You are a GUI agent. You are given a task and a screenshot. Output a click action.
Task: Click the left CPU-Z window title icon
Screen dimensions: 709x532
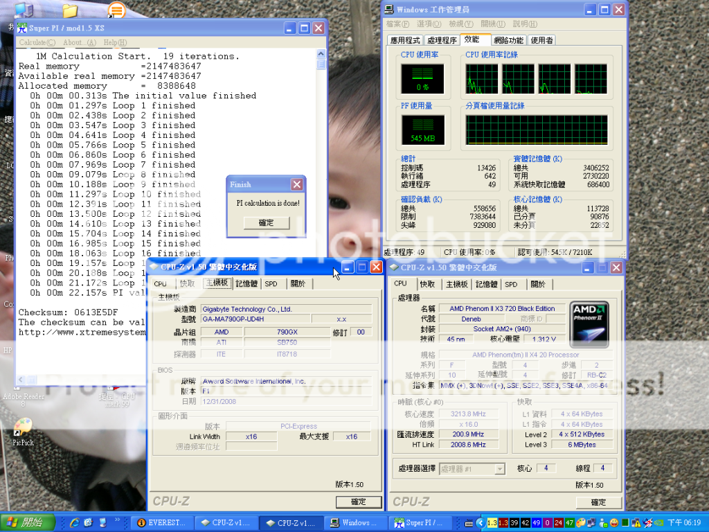coord(153,267)
